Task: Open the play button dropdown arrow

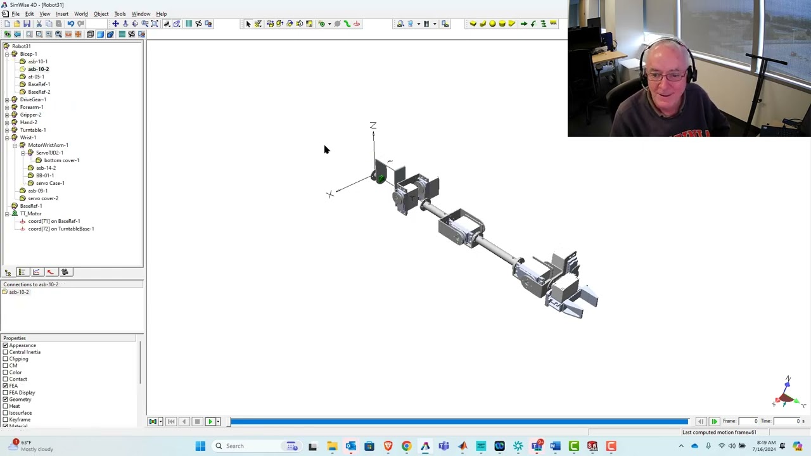Action: pos(218,421)
